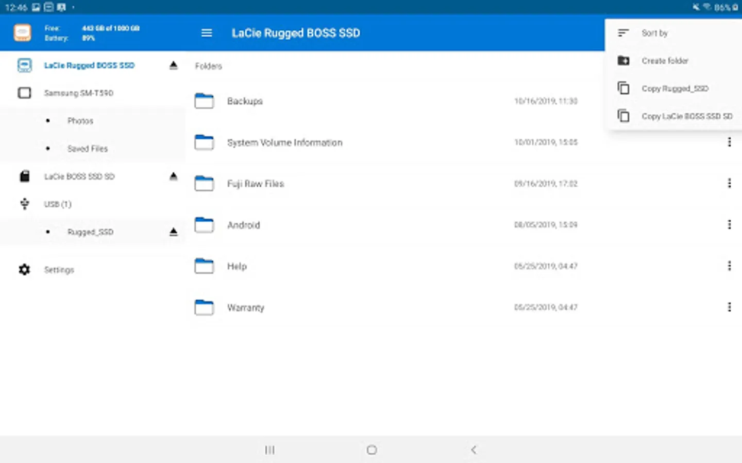The width and height of the screenshot is (742, 463).
Task: Open the Fuji Raw Files folder icon
Action: [204, 183]
